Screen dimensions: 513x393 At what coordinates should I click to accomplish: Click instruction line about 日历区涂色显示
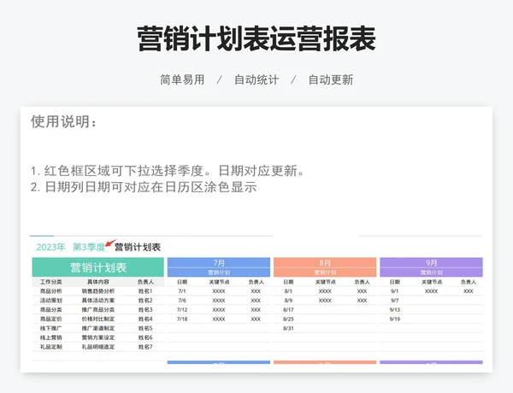[x=144, y=187]
